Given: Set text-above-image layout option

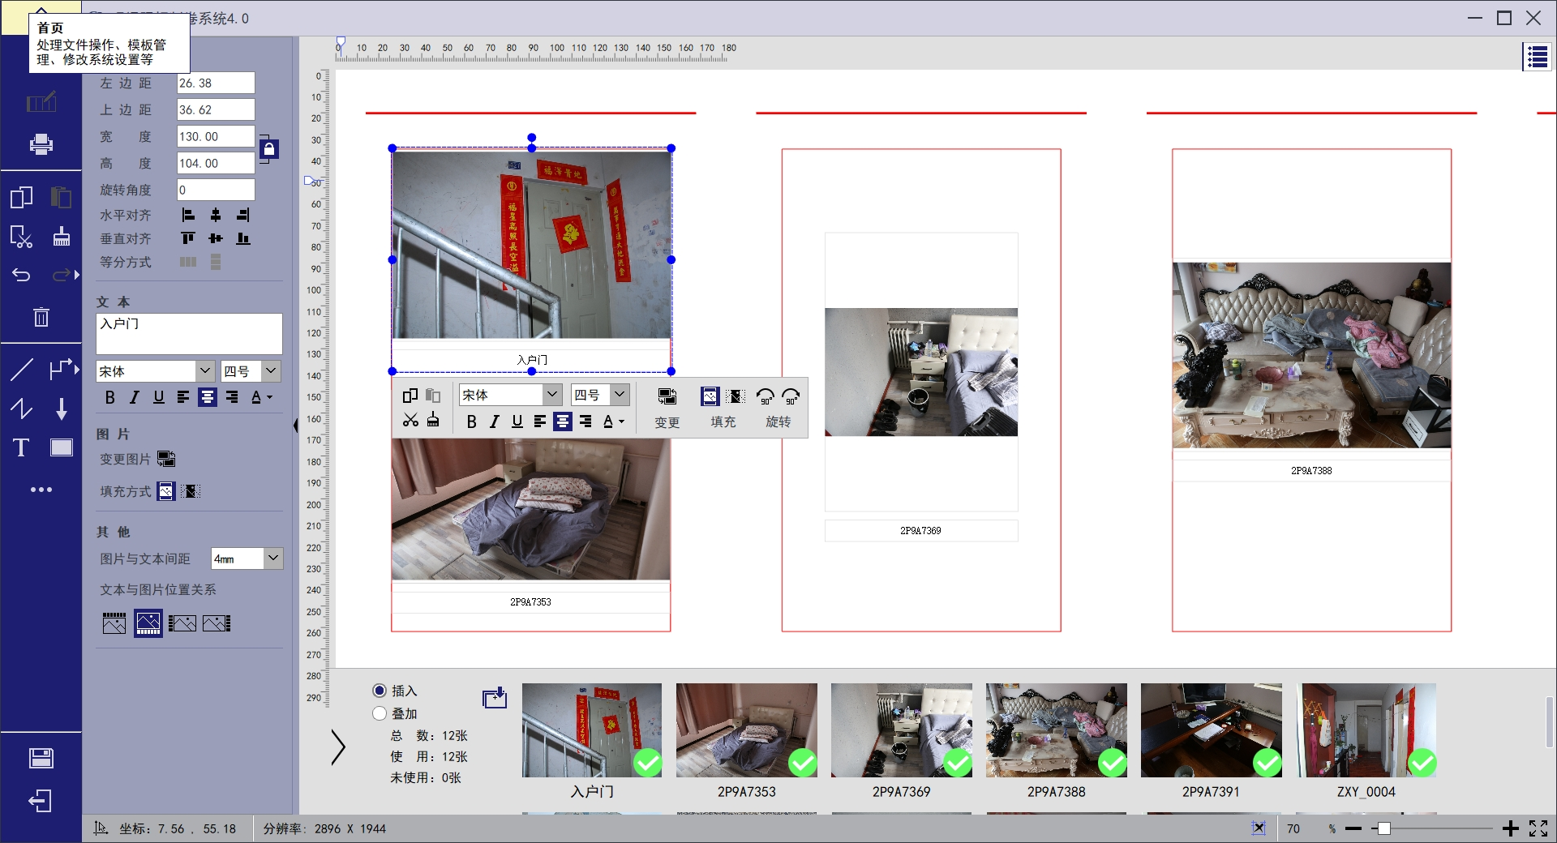Looking at the screenshot, I should tap(114, 623).
